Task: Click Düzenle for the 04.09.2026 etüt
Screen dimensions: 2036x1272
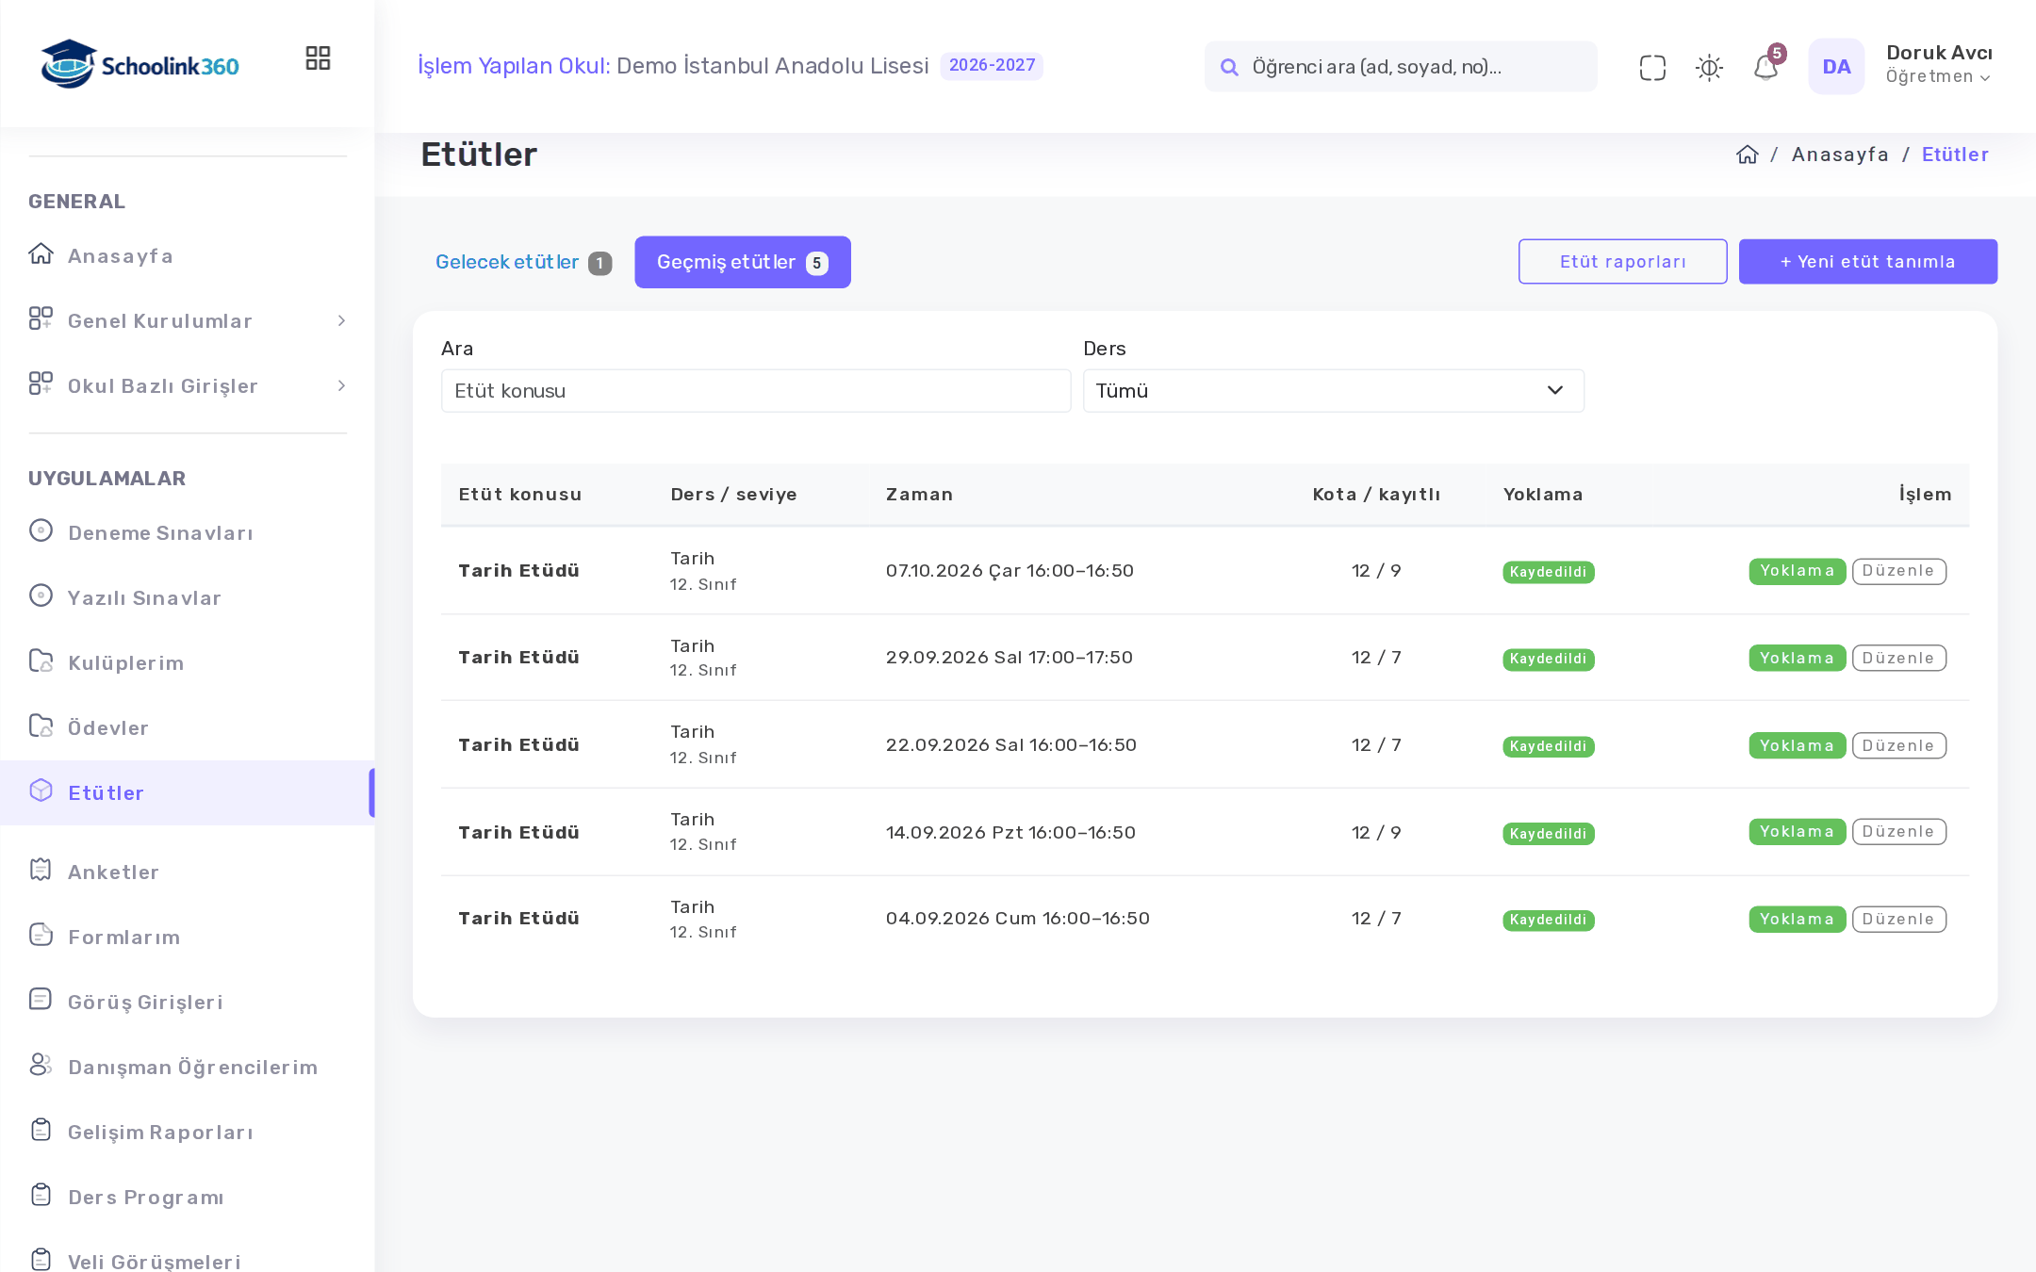Action: [1899, 920]
